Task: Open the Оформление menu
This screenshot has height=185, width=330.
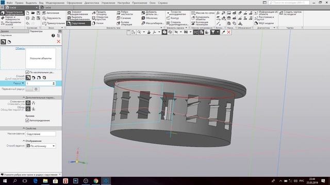Action: point(74,3)
